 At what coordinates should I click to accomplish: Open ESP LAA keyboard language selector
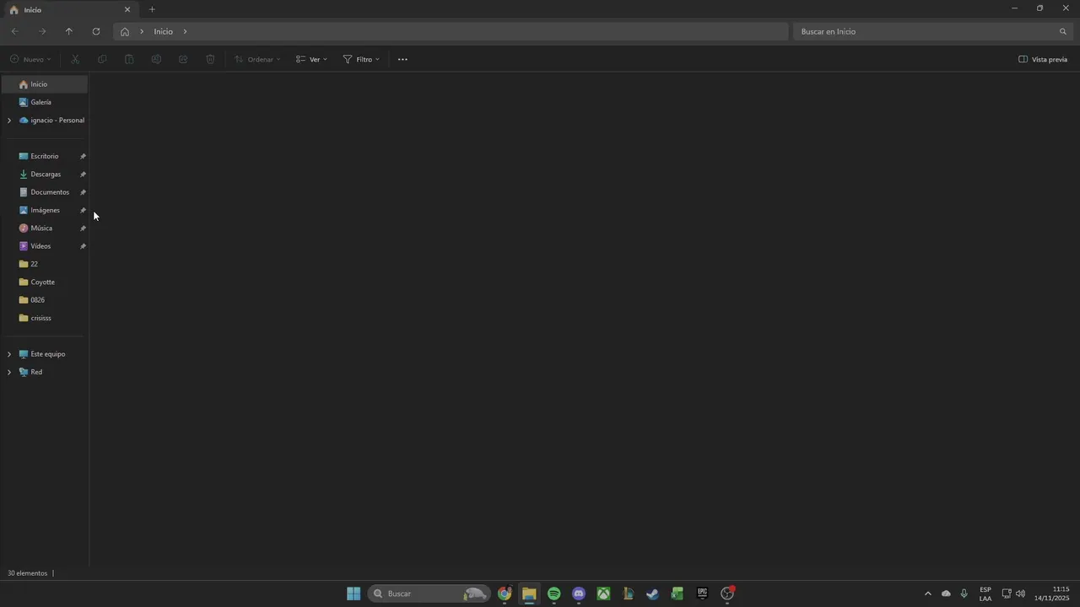(985, 594)
